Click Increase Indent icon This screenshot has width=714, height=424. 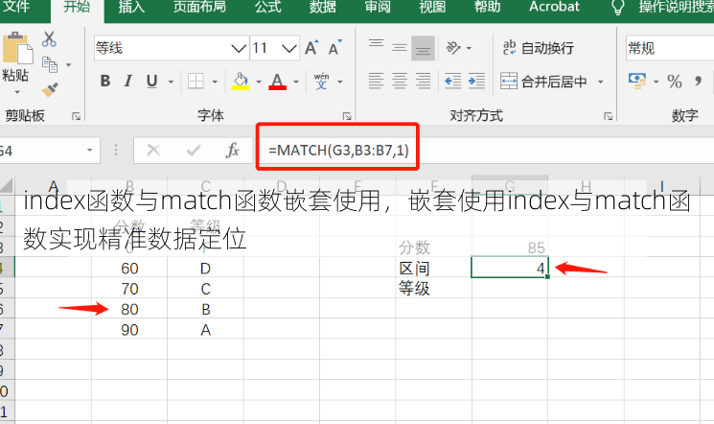[476, 82]
